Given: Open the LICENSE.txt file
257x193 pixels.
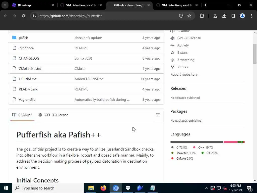Looking at the screenshot, I should pyautogui.click(x=28, y=79).
